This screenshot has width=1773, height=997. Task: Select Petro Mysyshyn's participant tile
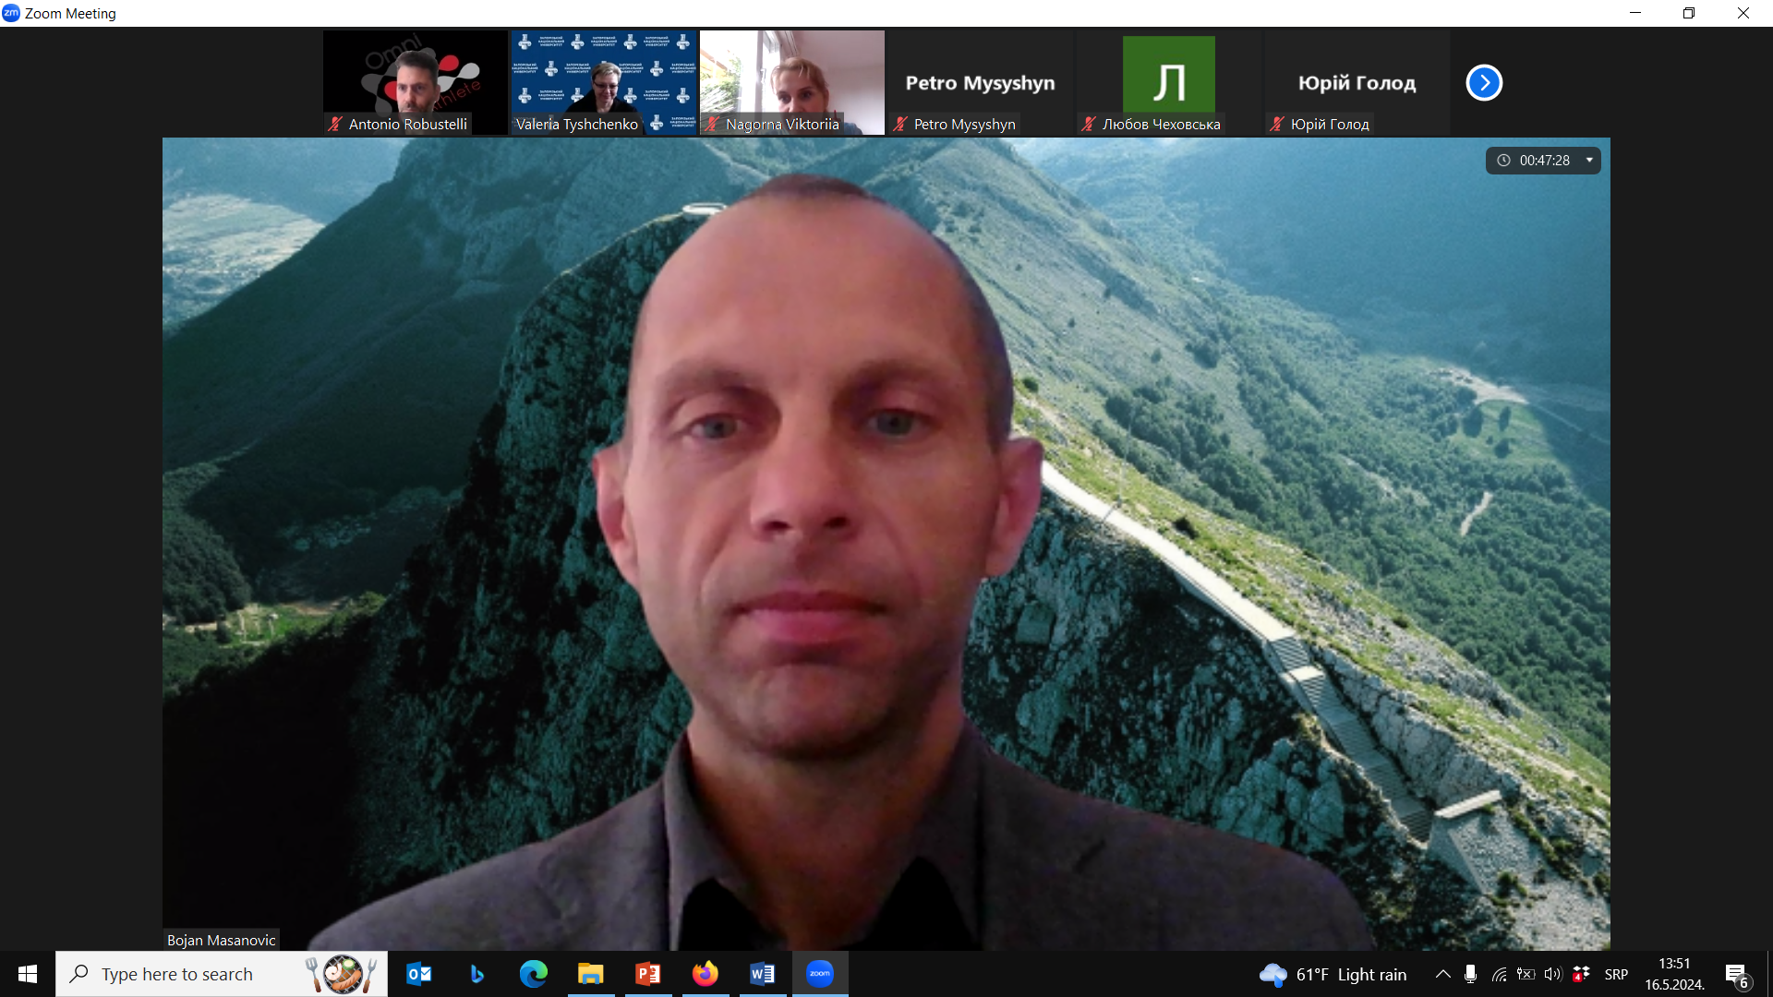[981, 83]
